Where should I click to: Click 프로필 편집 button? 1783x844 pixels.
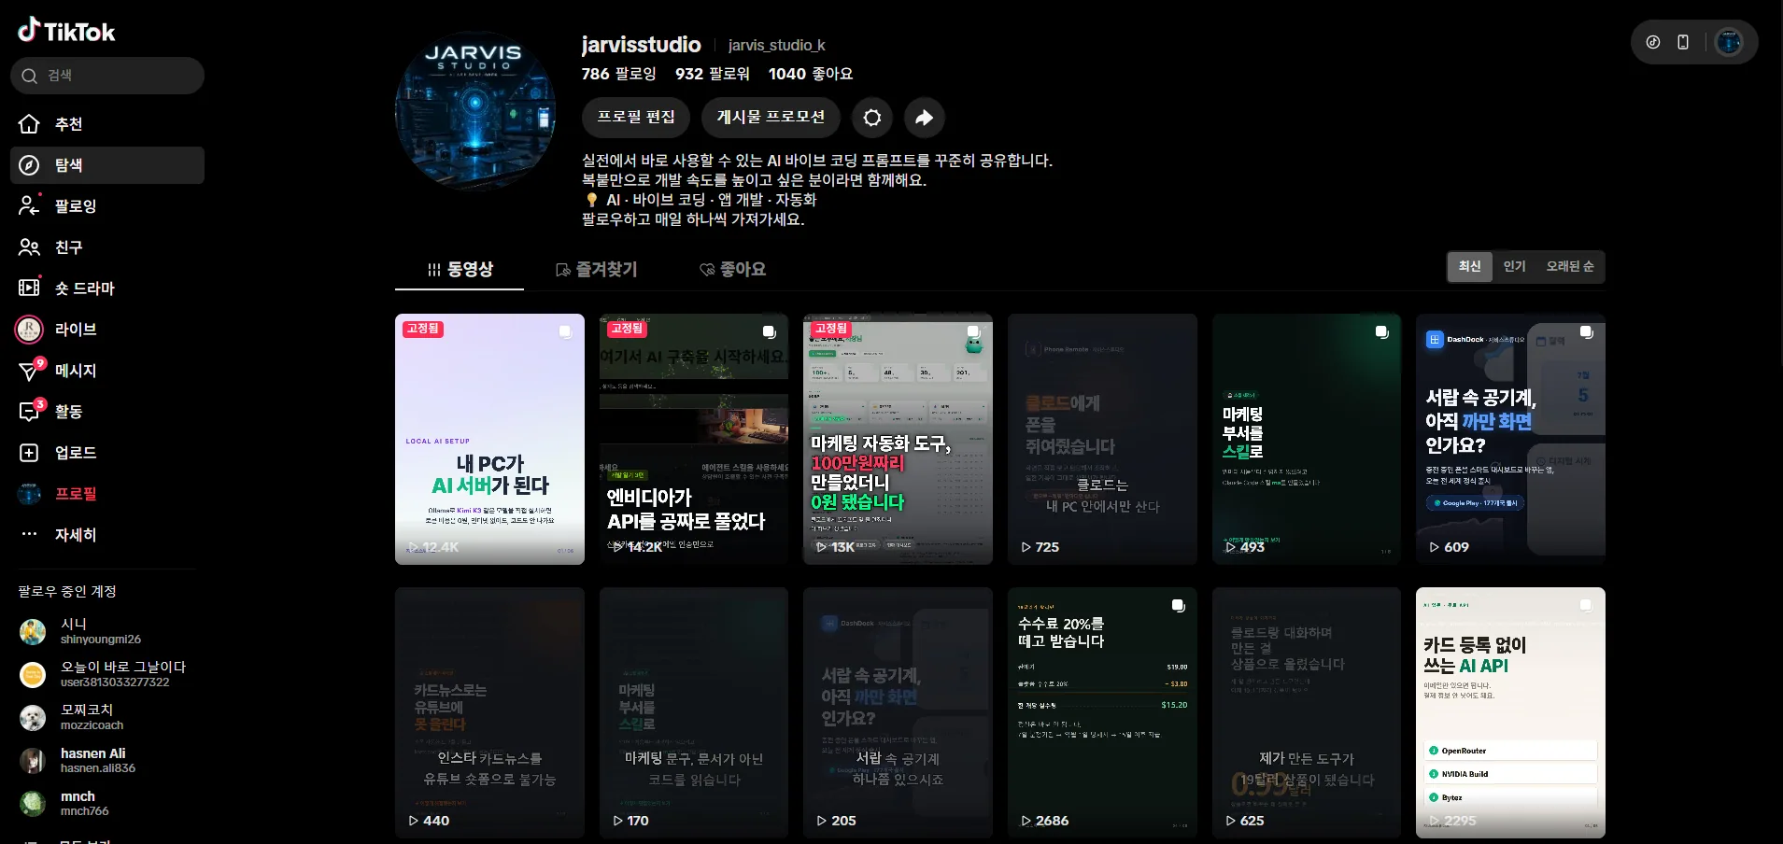click(636, 118)
